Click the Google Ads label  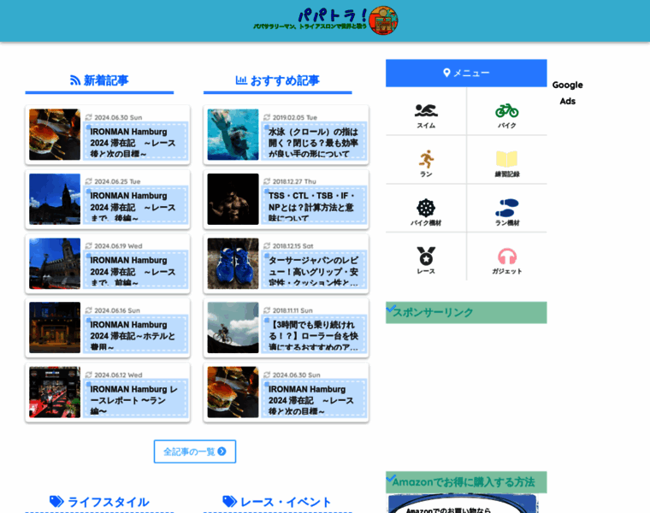tap(568, 93)
